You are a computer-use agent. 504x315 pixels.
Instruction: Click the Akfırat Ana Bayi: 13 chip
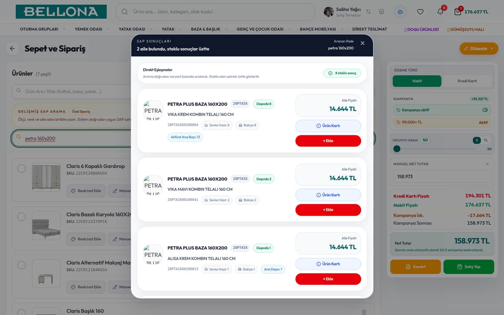pyautogui.click(x=185, y=137)
